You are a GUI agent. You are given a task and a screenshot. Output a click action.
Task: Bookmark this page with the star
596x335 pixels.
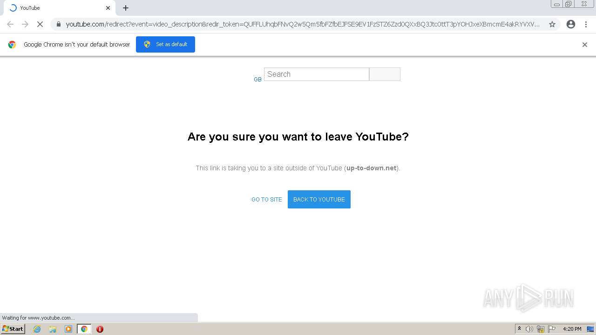[x=552, y=24]
